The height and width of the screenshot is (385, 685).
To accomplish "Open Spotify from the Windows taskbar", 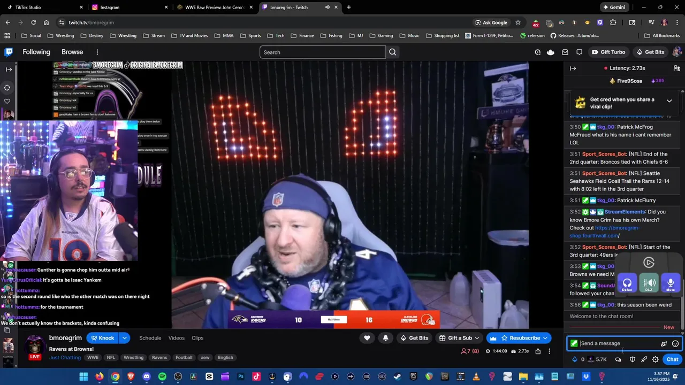I will [162, 376].
